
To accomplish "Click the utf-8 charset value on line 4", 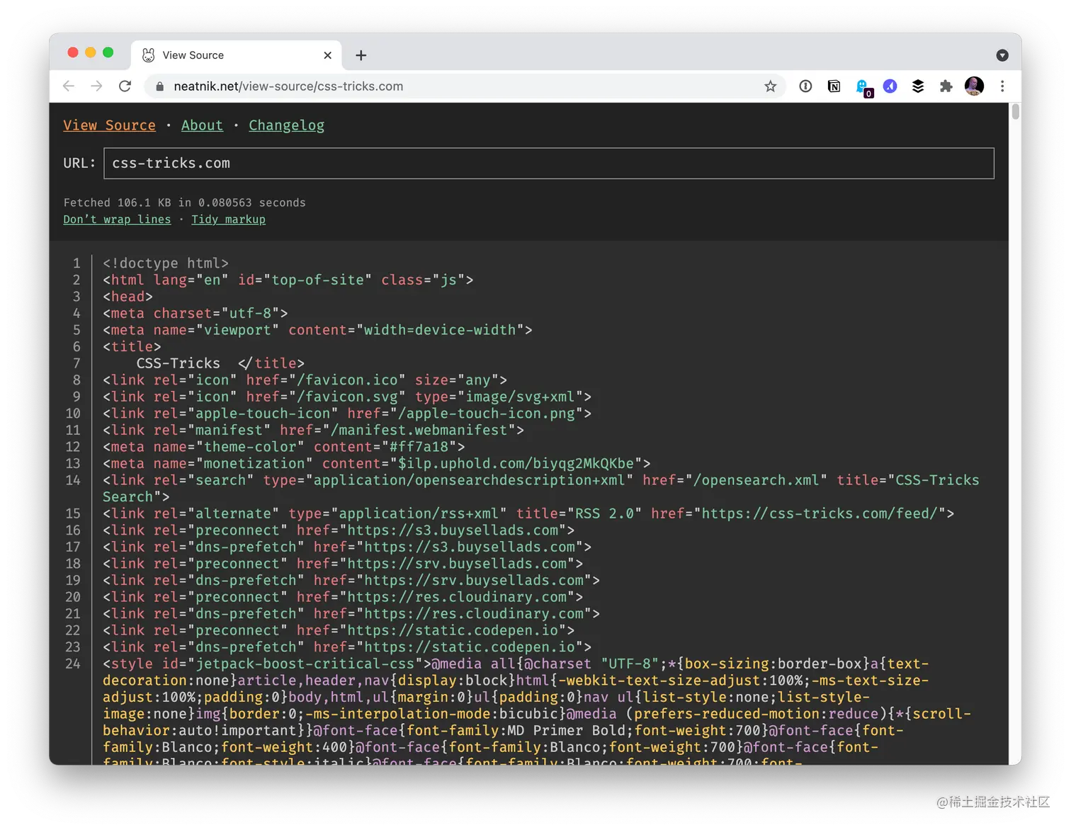I will point(250,314).
